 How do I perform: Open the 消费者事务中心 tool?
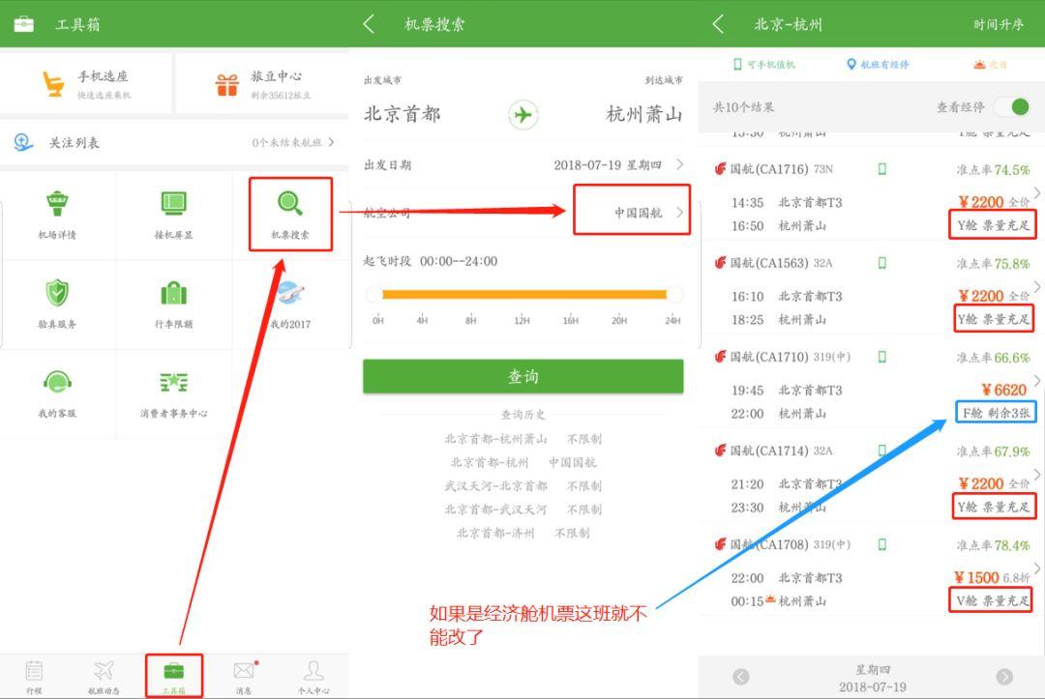(x=173, y=393)
